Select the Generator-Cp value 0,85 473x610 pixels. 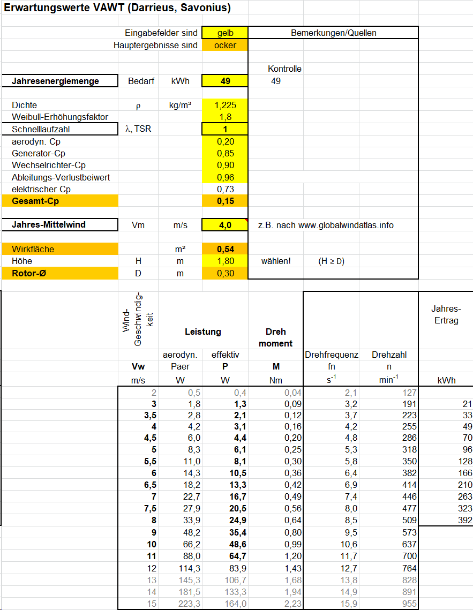click(x=225, y=153)
